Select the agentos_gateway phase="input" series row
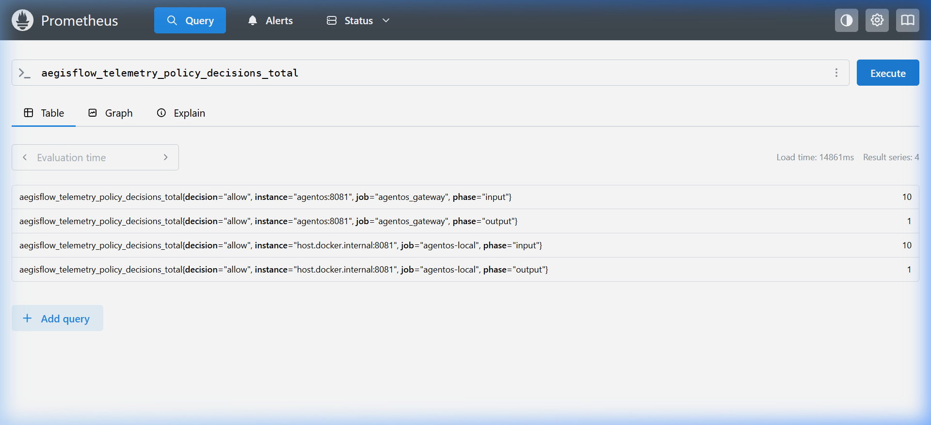Viewport: 931px width, 425px height. 465,197
